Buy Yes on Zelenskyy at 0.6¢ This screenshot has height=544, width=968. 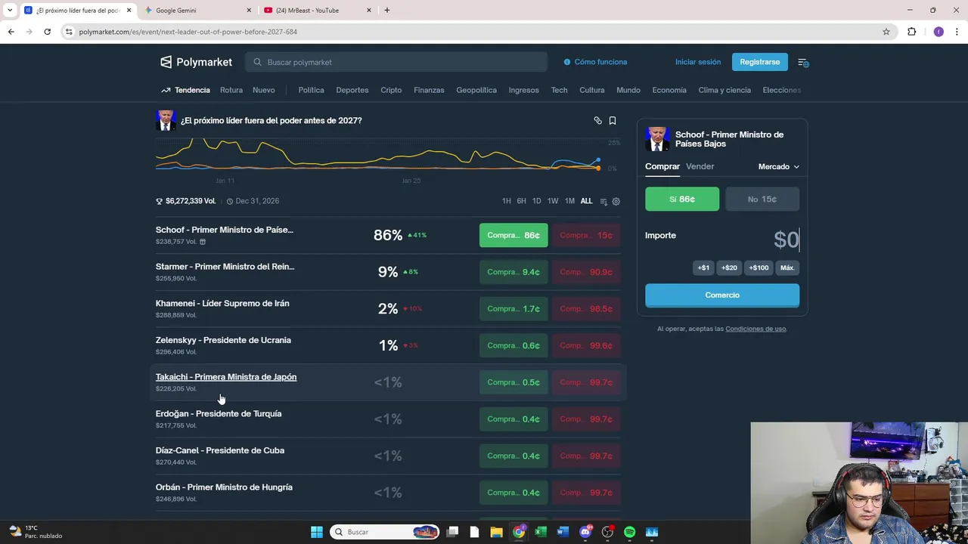tap(513, 345)
